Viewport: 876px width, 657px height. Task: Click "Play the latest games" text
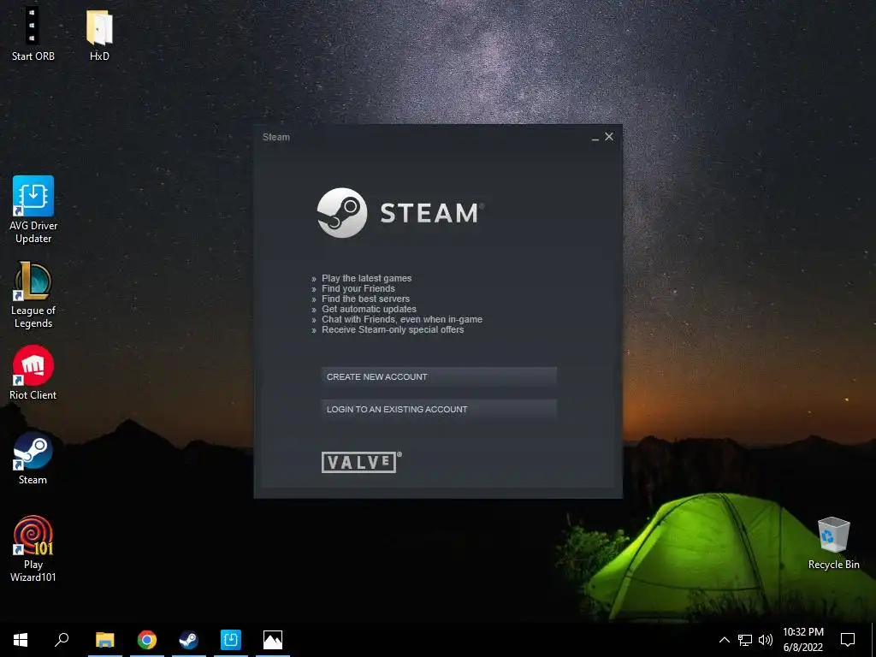[366, 278]
